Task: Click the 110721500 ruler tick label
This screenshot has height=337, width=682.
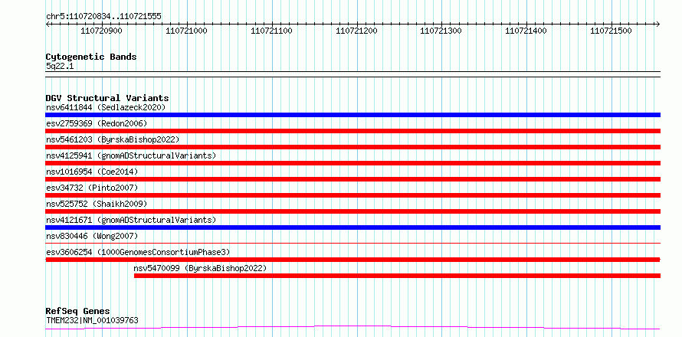Action: coord(611,31)
